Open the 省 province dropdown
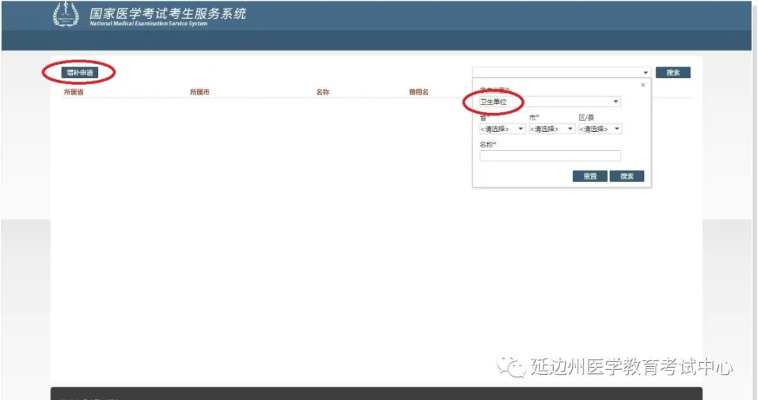The height and width of the screenshot is (400, 758). pos(502,129)
